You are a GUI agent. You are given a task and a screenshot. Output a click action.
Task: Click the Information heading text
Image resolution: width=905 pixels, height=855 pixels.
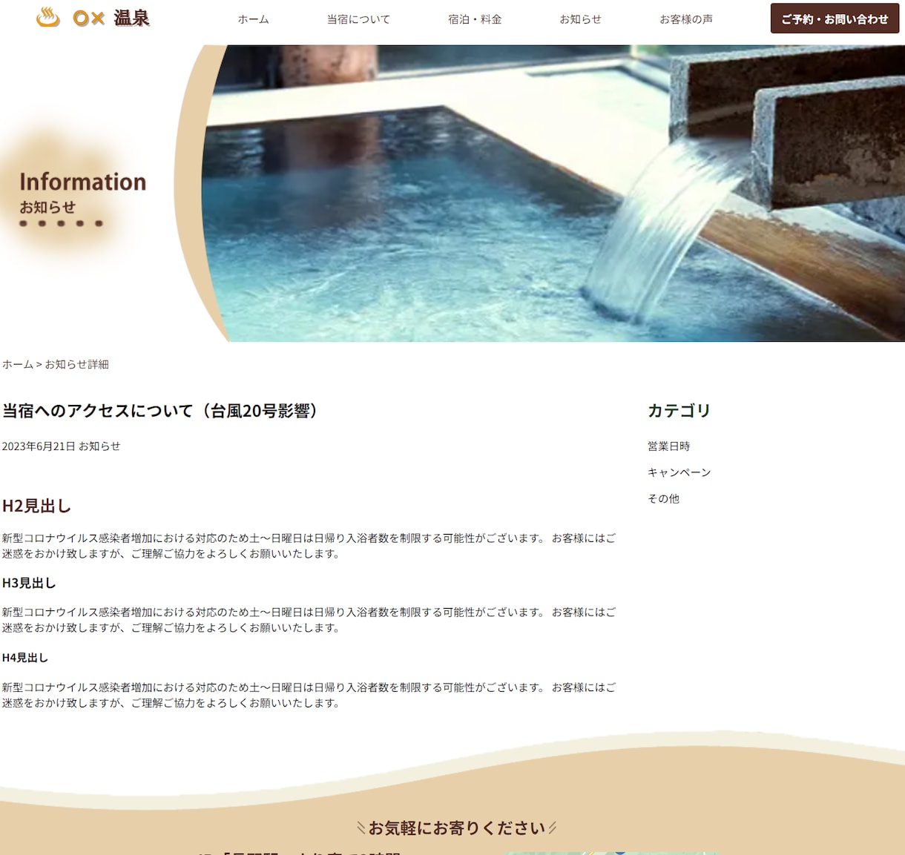coord(82,182)
